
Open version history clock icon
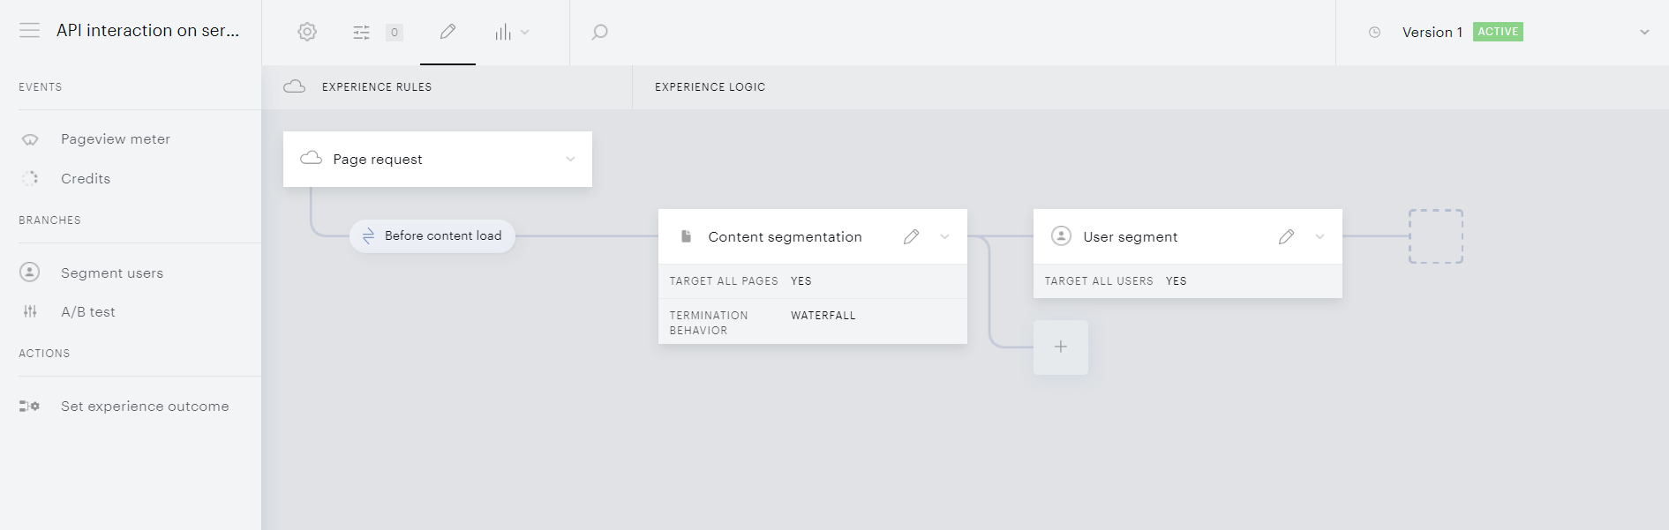(1374, 33)
